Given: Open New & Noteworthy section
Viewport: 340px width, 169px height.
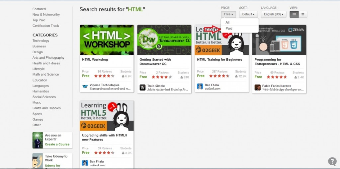Looking at the screenshot, I should [46, 15].
